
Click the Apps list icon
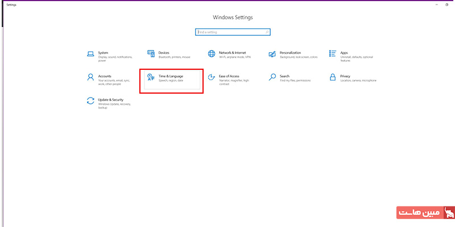(333, 54)
